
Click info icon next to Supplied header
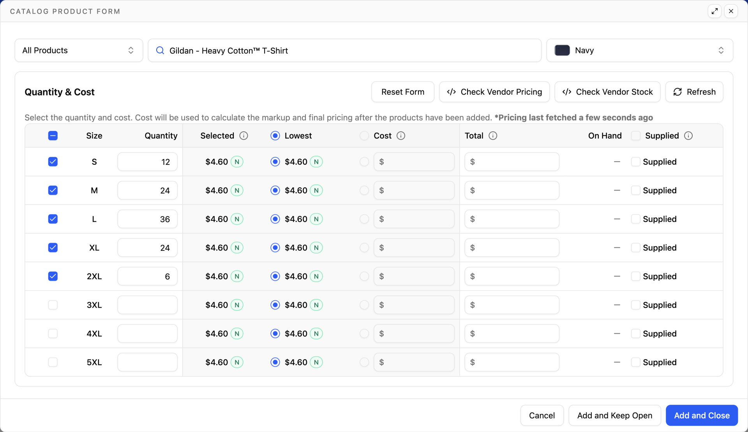tap(688, 136)
